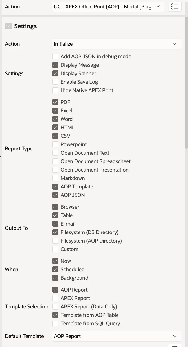This screenshot has width=188, height=347.
Task: Open the UC - APEX Office Print action dropdown
Action: (108, 6)
